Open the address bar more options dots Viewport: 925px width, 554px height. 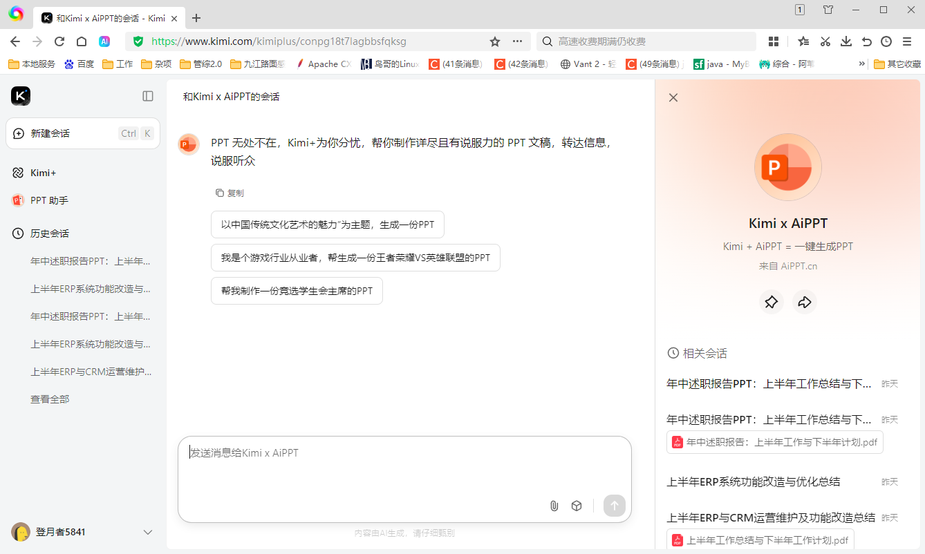tap(517, 41)
